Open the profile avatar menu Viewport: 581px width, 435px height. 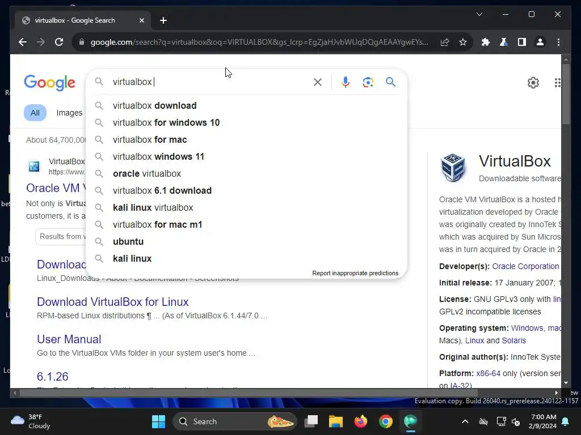540,42
